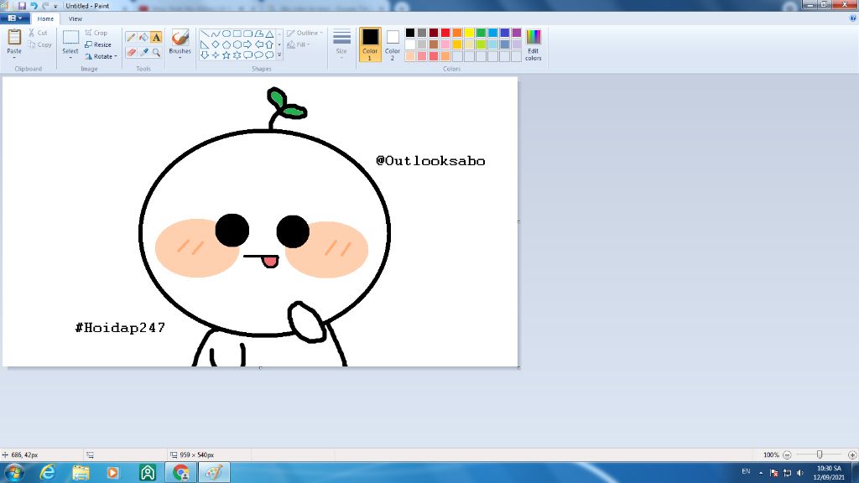The height and width of the screenshot is (483, 859).
Task: Select the Magnifier tool
Action: (156, 53)
